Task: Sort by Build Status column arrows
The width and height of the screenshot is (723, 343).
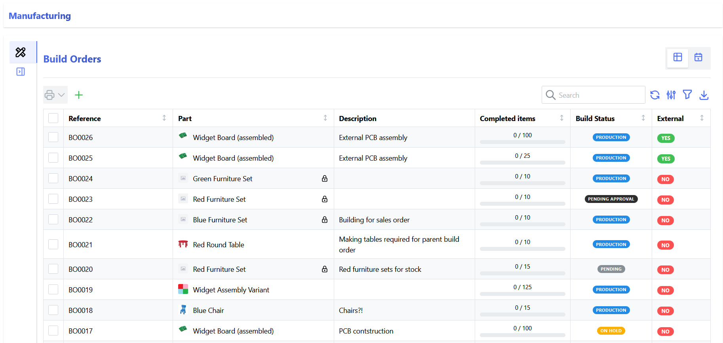Action: coord(643,118)
